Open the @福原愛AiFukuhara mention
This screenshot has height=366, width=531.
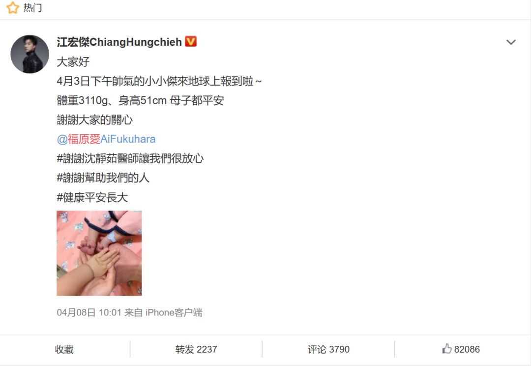(x=106, y=139)
